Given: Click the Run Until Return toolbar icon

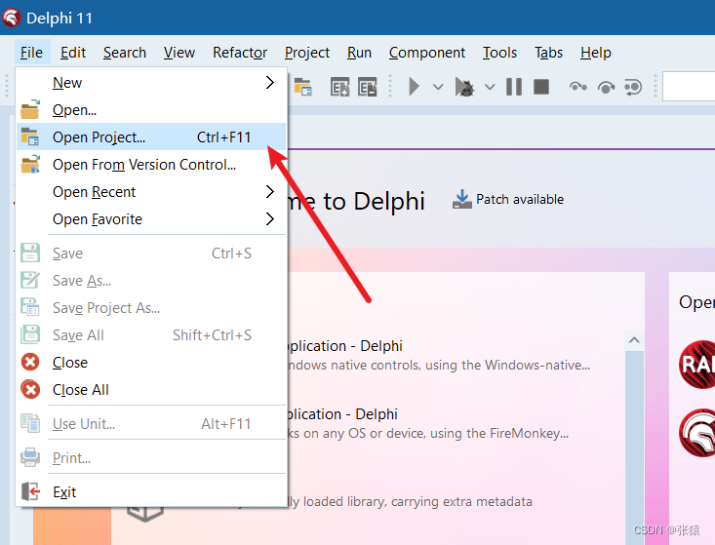Looking at the screenshot, I should (x=633, y=87).
